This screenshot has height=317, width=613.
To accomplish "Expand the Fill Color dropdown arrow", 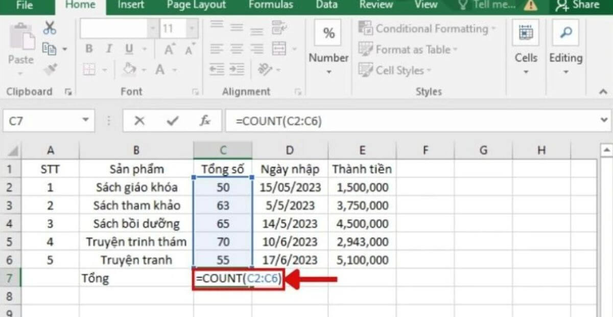I will click(x=144, y=70).
